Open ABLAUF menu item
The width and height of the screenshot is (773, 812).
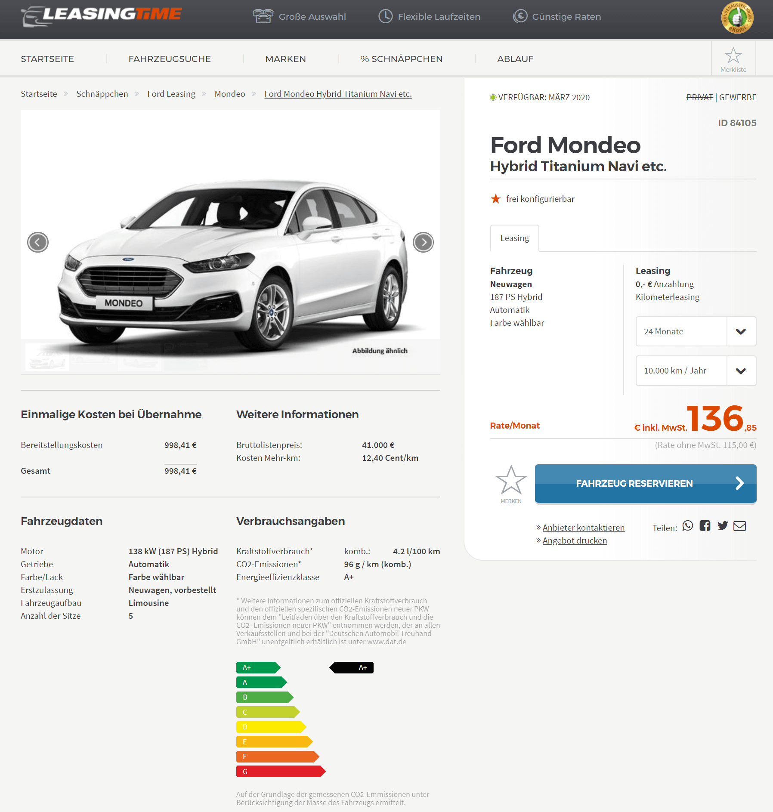pos(515,59)
